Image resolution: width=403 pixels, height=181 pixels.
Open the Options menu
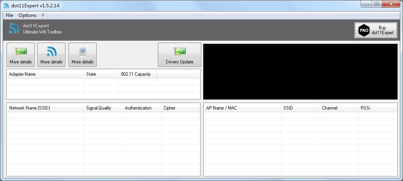[x=27, y=15]
